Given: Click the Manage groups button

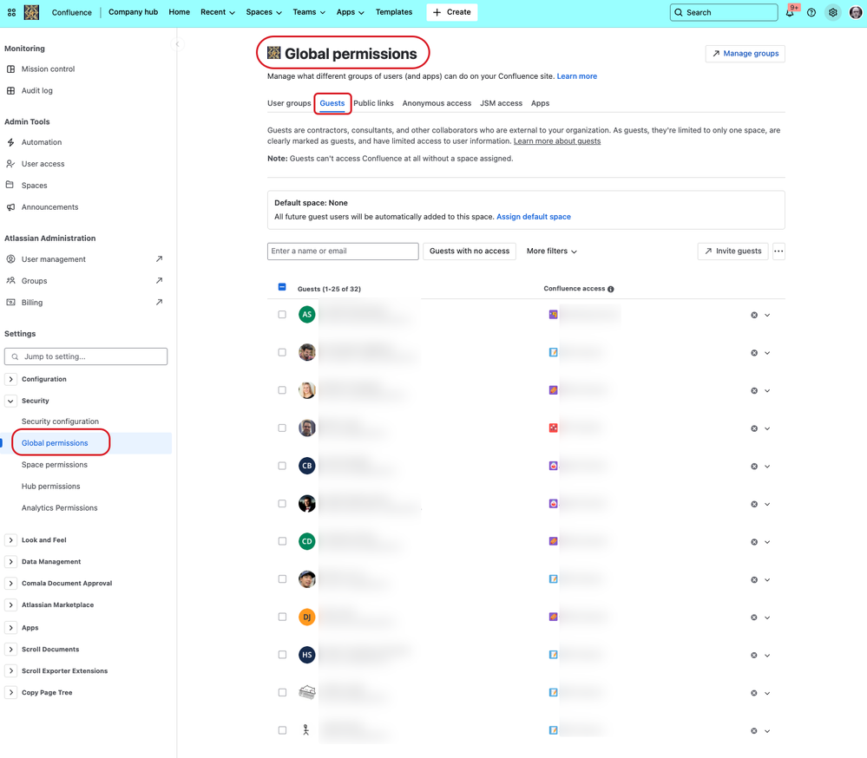Looking at the screenshot, I should 745,54.
